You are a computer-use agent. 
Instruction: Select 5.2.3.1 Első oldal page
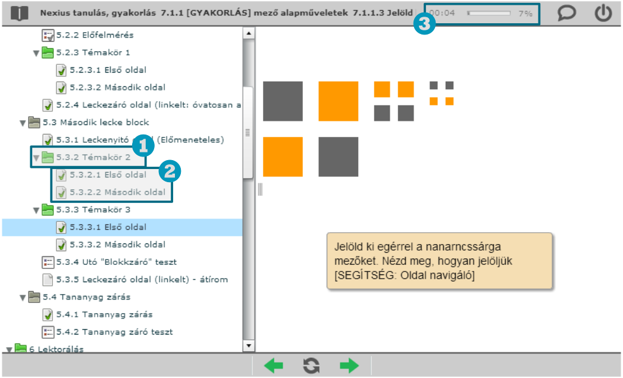[107, 70]
